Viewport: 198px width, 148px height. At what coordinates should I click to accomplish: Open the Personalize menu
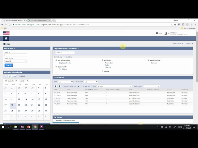click(178, 43)
